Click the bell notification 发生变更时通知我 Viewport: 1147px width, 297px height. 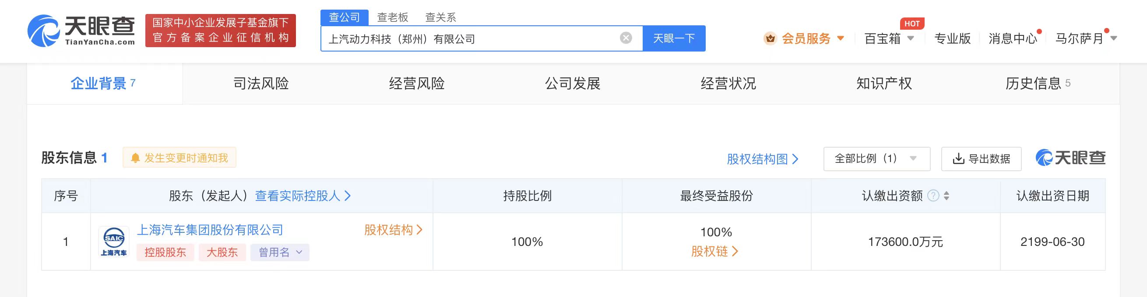(x=179, y=158)
